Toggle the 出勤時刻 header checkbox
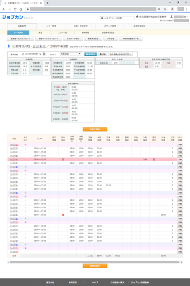The width and height of the screenshot is (190, 286). 72,141
